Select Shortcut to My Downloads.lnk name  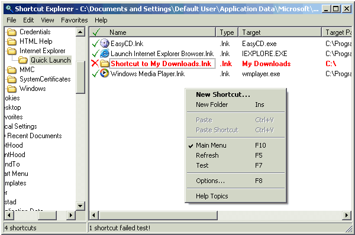coord(161,64)
